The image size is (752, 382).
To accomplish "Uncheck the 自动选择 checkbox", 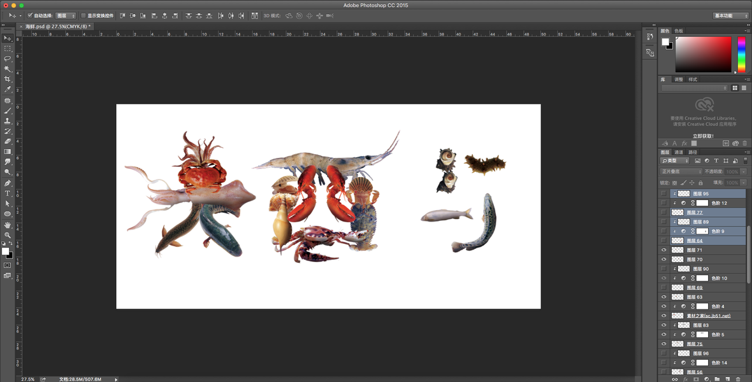I will pyautogui.click(x=30, y=15).
